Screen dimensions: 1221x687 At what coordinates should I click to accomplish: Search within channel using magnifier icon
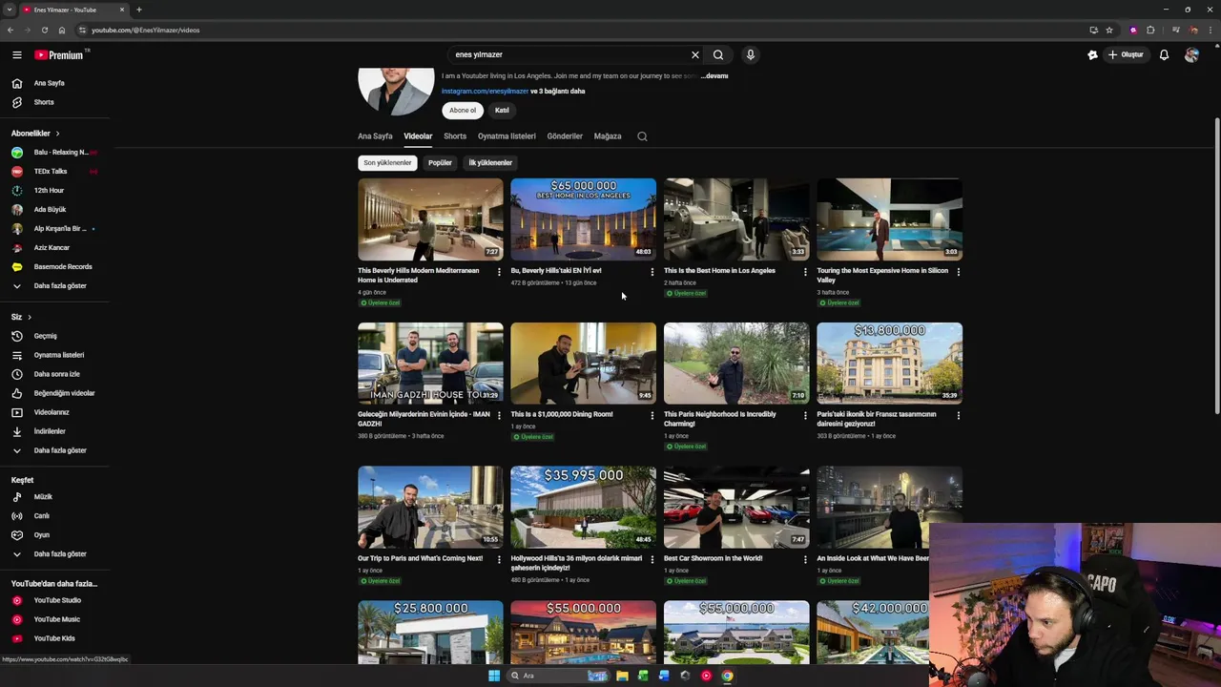(x=642, y=136)
